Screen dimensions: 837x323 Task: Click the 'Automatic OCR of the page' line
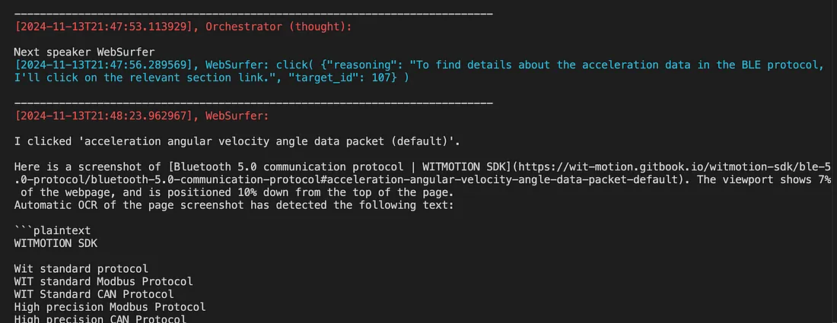[x=234, y=205]
